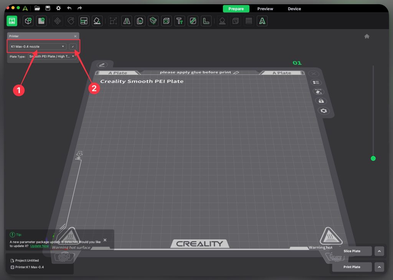Screen dimensions: 393x280
Task: Click the Slice Plate button
Action: [352, 251]
